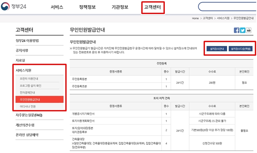Viewport: 257px width, 153px height.
Task: Click the 불필요 identity cell
Action: tap(244, 130)
